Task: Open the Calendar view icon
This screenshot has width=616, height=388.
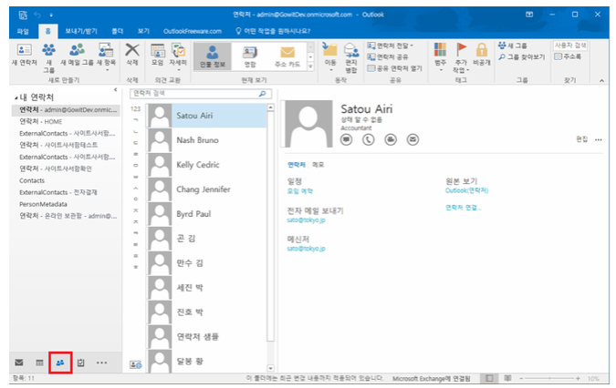Action: pos(39,362)
